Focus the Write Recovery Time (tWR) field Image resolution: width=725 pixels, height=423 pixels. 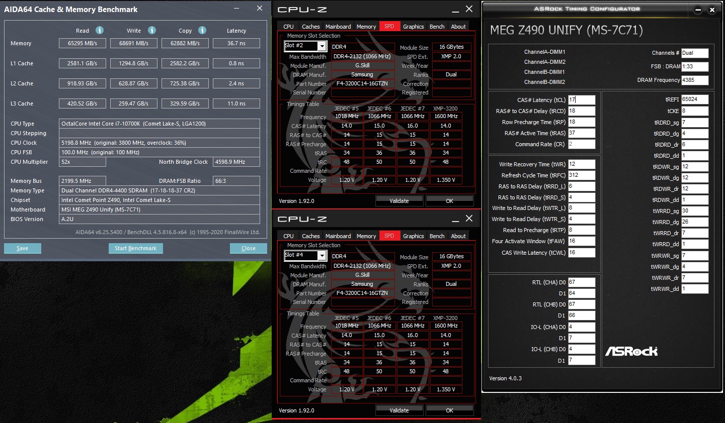[x=582, y=164]
